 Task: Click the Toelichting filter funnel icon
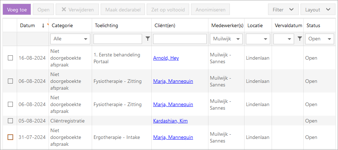click(x=148, y=39)
